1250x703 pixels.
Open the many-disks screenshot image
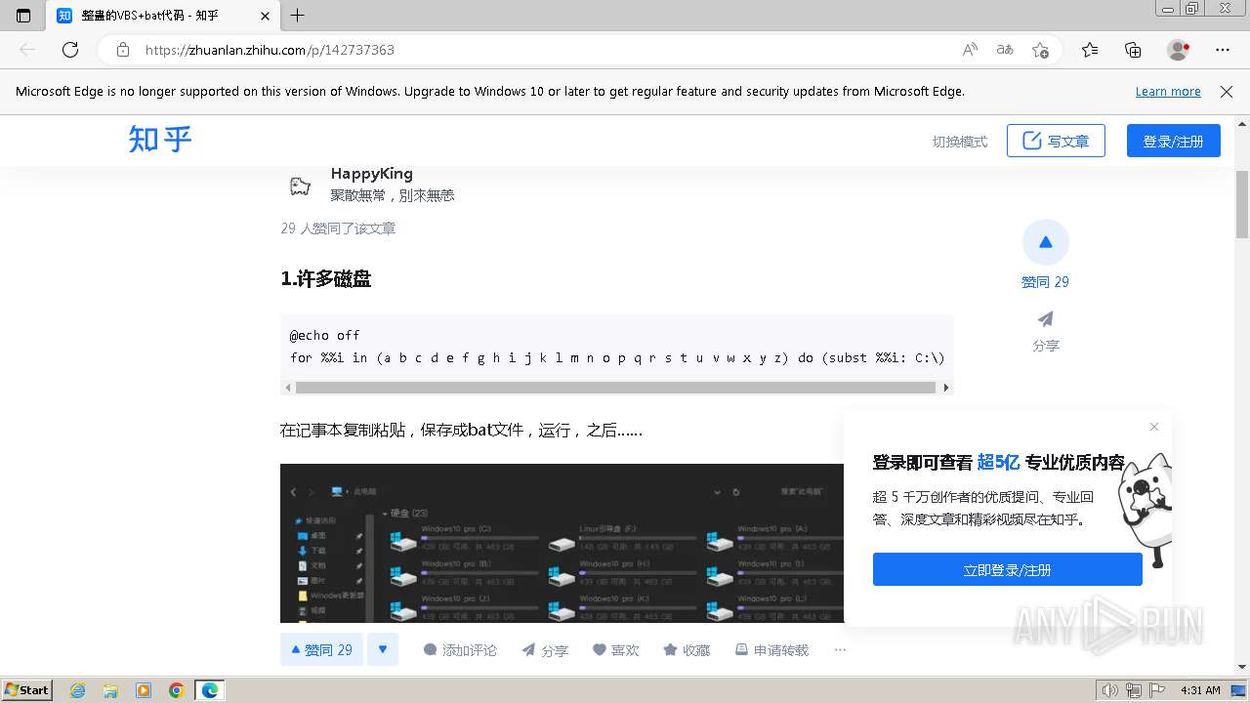click(562, 543)
